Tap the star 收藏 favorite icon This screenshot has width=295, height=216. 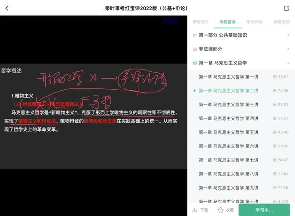coord(220,210)
